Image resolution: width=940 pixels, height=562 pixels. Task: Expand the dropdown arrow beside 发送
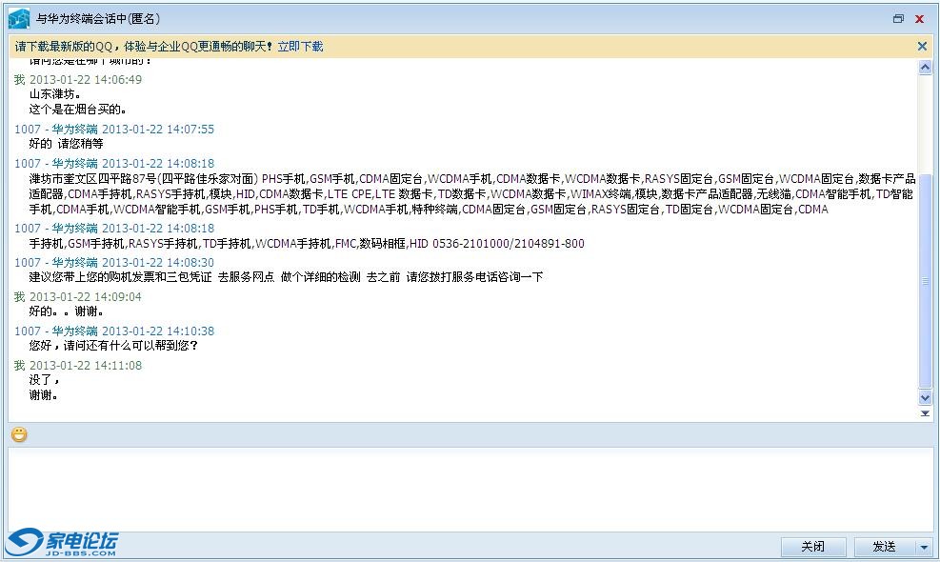tap(924, 547)
